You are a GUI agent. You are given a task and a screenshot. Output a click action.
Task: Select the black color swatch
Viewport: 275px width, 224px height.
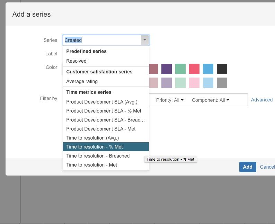coord(222,69)
